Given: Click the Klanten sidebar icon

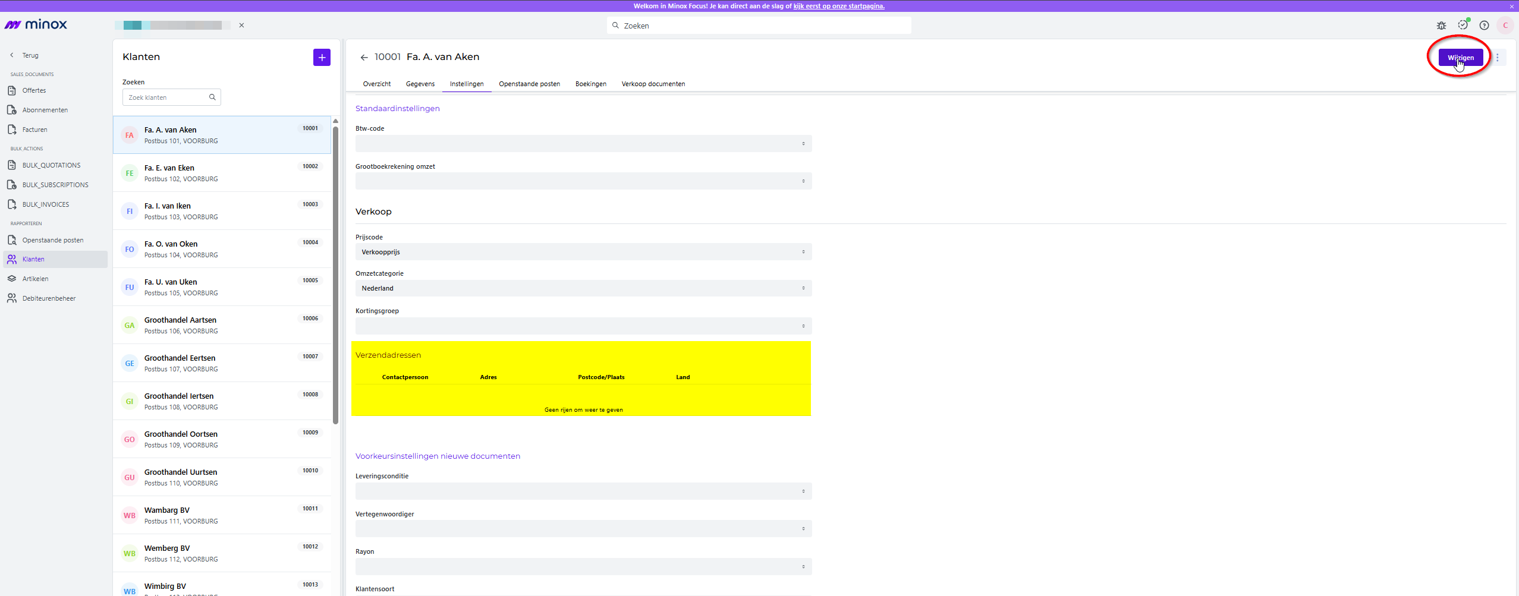Looking at the screenshot, I should pos(12,259).
